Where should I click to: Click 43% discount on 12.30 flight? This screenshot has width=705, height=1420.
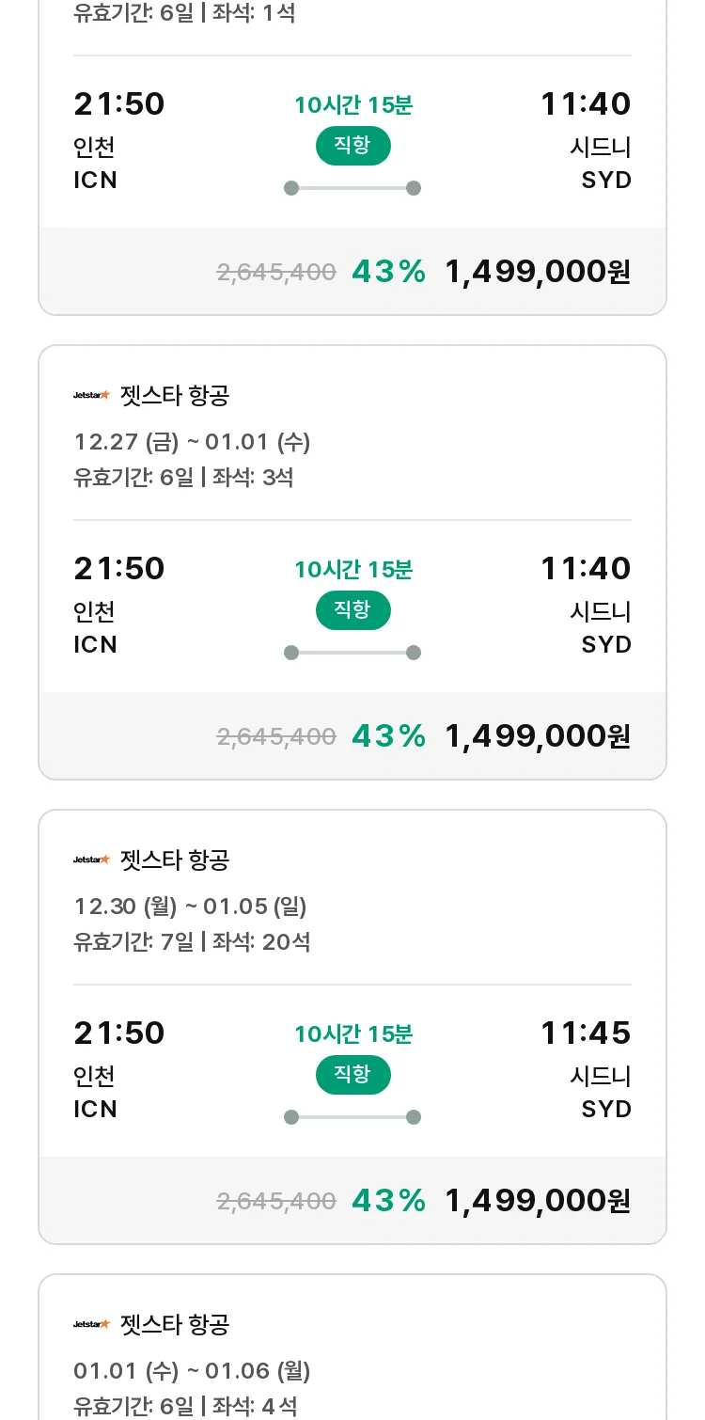[389, 1201]
